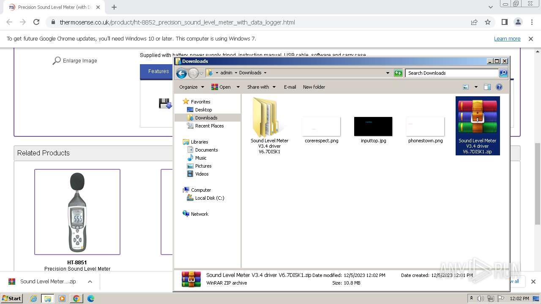This screenshot has width=541, height=304.
Task: Click the search magnifier in Downloads window
Action: [503, 73]
